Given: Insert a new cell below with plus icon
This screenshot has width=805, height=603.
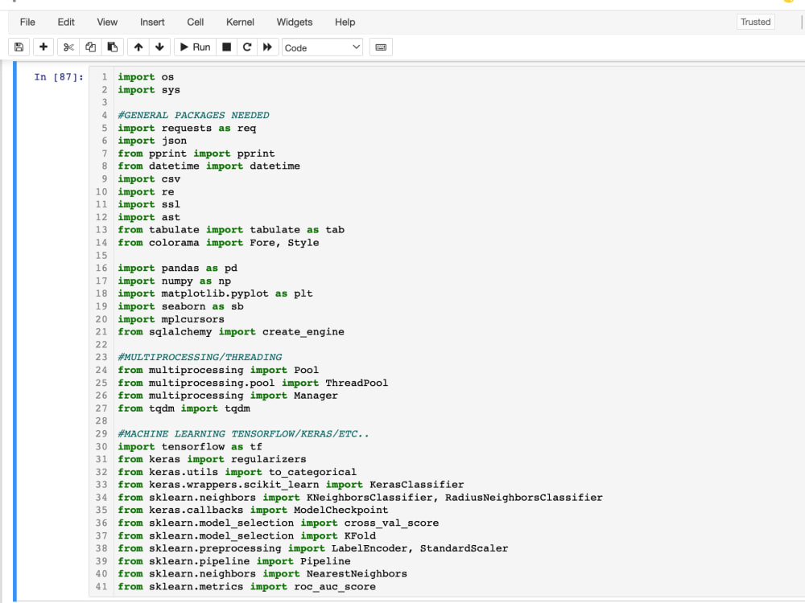Looking at the screenshot, I should (x=43, y=47).
